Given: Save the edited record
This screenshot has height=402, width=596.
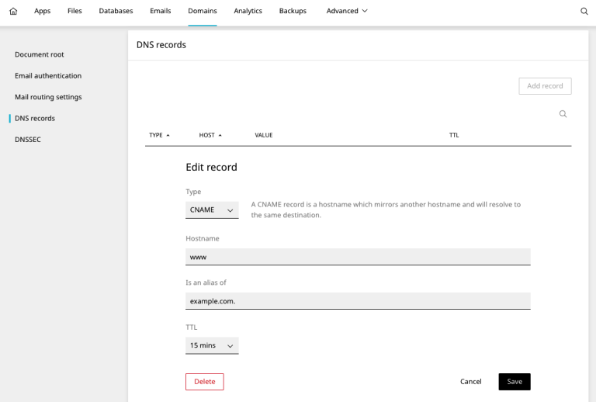Looking at the screenshot, I should click(x=515, y=382).
